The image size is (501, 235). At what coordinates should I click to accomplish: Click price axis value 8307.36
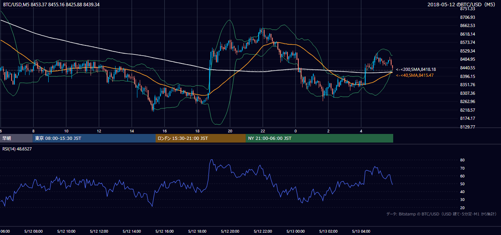(x=467, y=93)
